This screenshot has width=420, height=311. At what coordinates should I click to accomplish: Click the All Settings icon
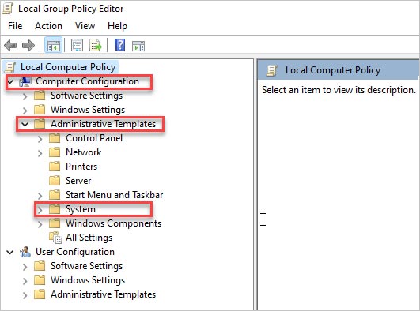click(55, 238)
